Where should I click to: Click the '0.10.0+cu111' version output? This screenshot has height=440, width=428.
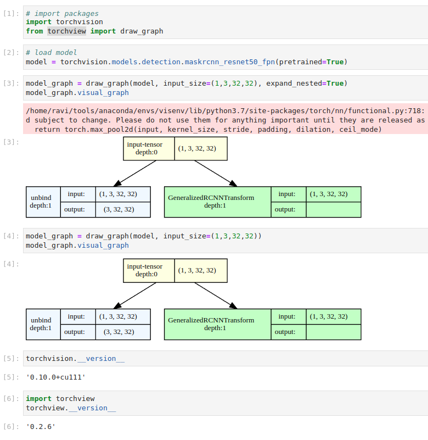pyautogui.click(x=55, y=377)
